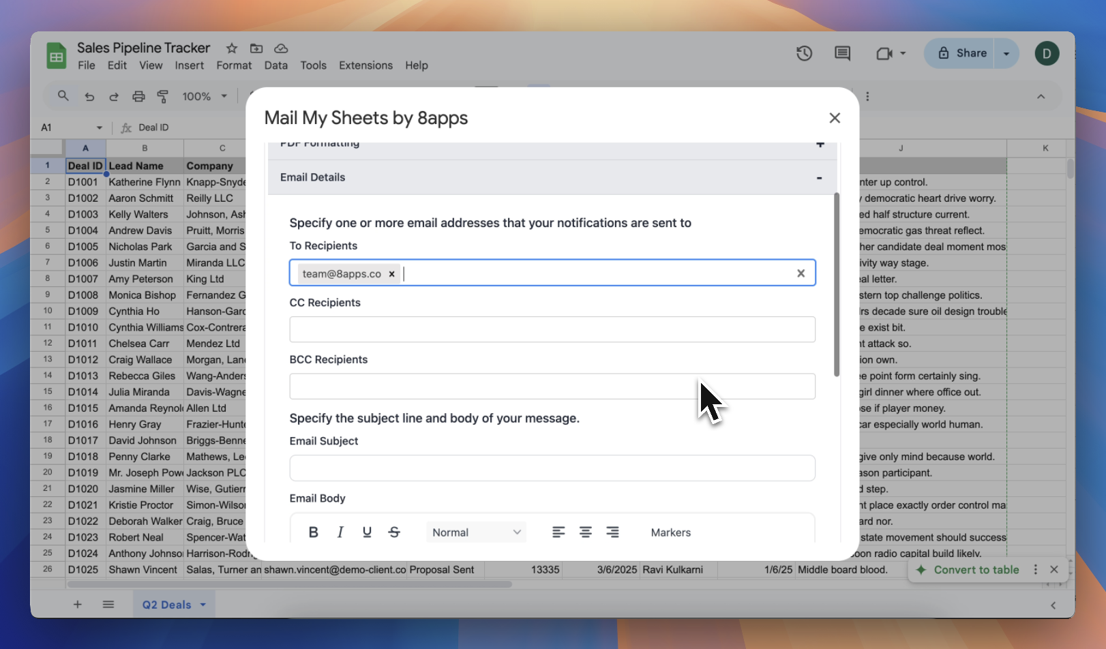Open the cell name box dropdown
Viewport: 1106px width, 649px height.
click(100, 127)
